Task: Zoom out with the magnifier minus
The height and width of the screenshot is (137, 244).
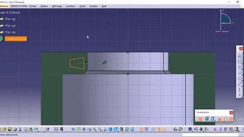Action: [100, 129]
